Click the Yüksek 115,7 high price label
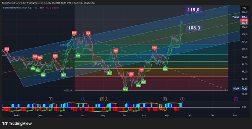 pos(240,17)
